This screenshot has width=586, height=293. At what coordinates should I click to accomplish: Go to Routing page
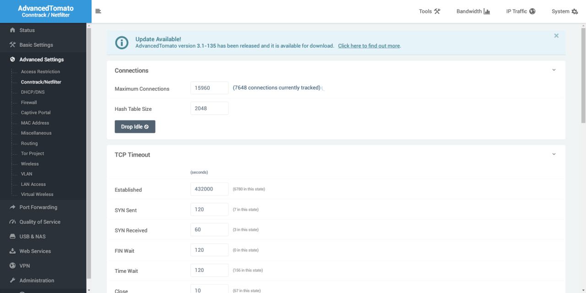[x=29, y=143]
